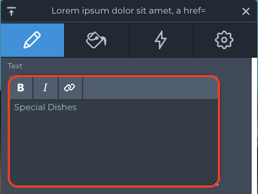
Task: Toggle bold formatting with the B icon
Action: tap(21, 88)
